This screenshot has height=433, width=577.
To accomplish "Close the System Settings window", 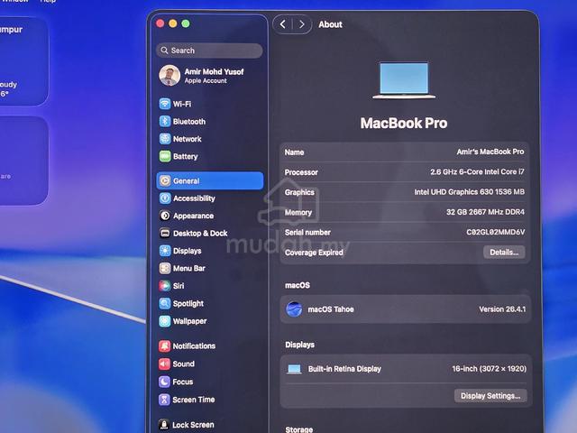I will 160,23.
